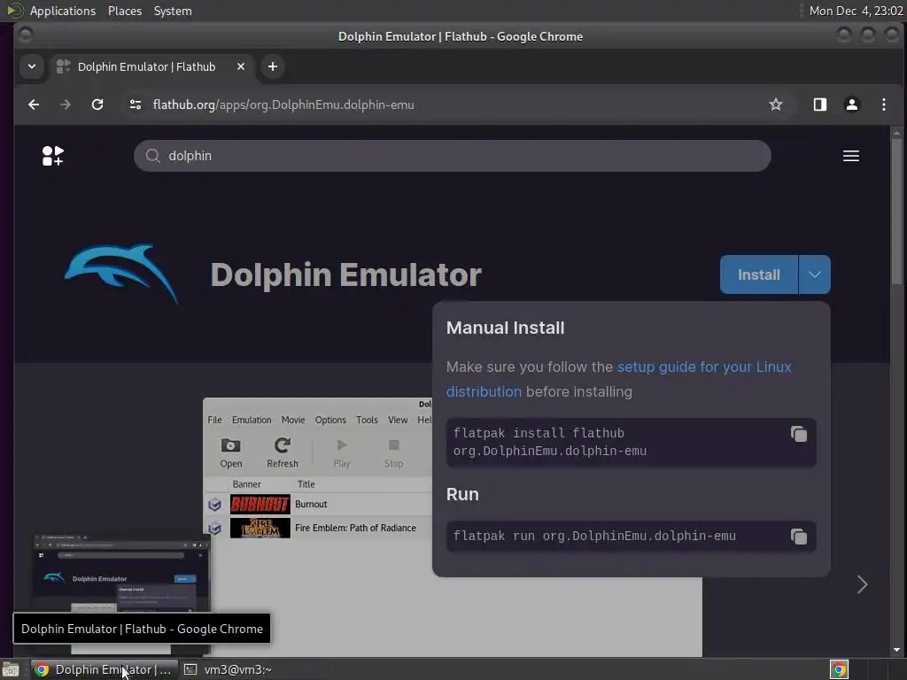Click the address bar URL

pos(283,104)
